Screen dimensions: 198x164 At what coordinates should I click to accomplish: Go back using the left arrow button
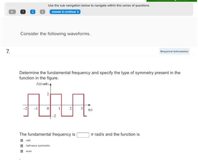(x=12, y=12)
